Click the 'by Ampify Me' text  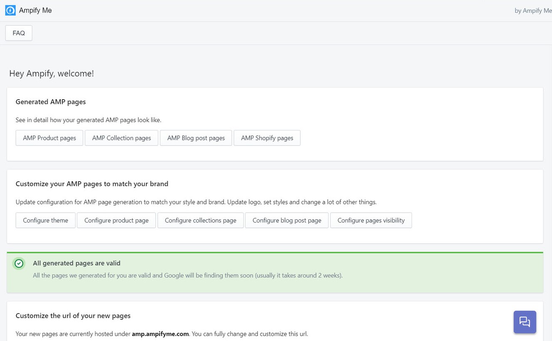click(533, 11)
